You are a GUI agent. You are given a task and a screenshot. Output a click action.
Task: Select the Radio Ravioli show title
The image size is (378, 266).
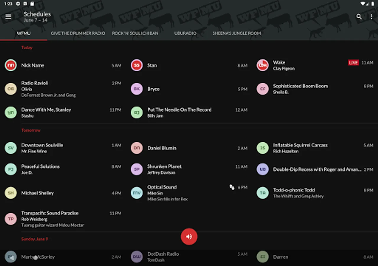click(35, 83)
